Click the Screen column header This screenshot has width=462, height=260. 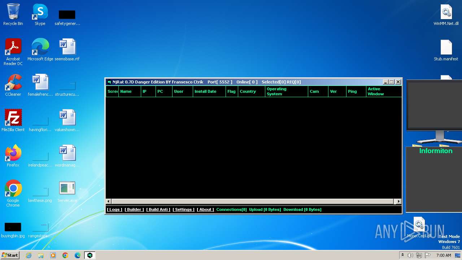tap(112, 91)
